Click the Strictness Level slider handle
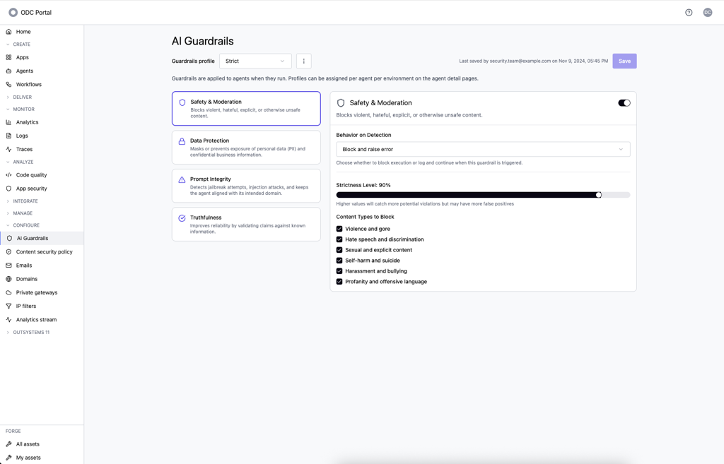The width and height of the screenshot is (724, 464). tap(598, 195)
